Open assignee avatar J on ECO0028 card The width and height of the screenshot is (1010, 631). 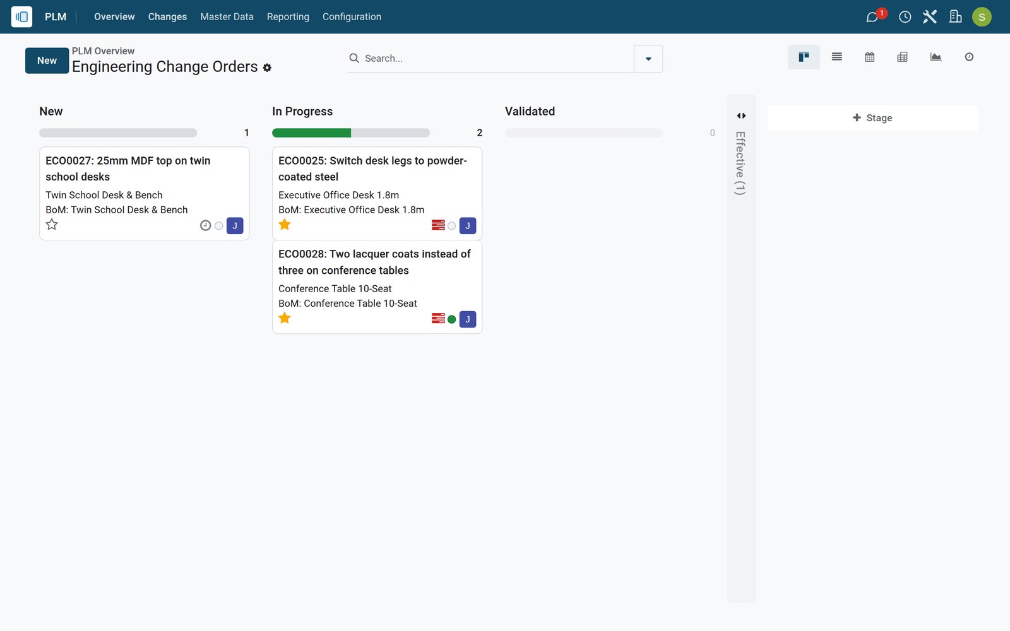tap(468, 319)
